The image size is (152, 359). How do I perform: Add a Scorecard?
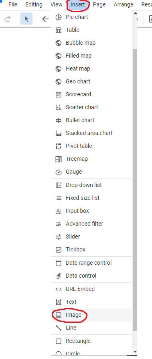(91, 94)
